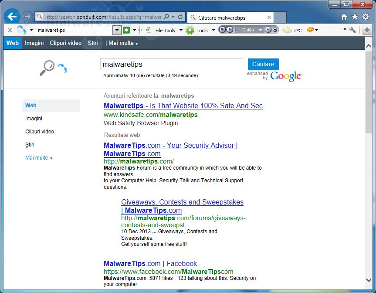
Task: Click the radio player volume speaker icon
Action: pos(268,30)
